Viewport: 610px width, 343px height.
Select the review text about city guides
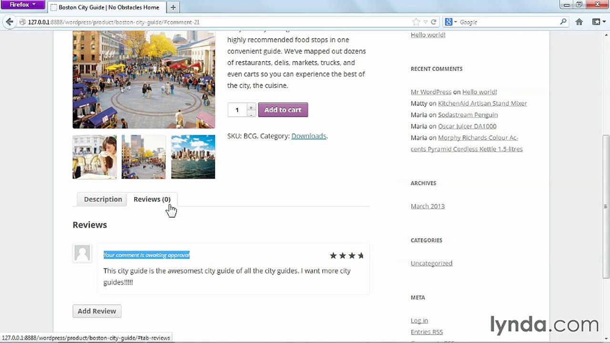coord(227,276)
